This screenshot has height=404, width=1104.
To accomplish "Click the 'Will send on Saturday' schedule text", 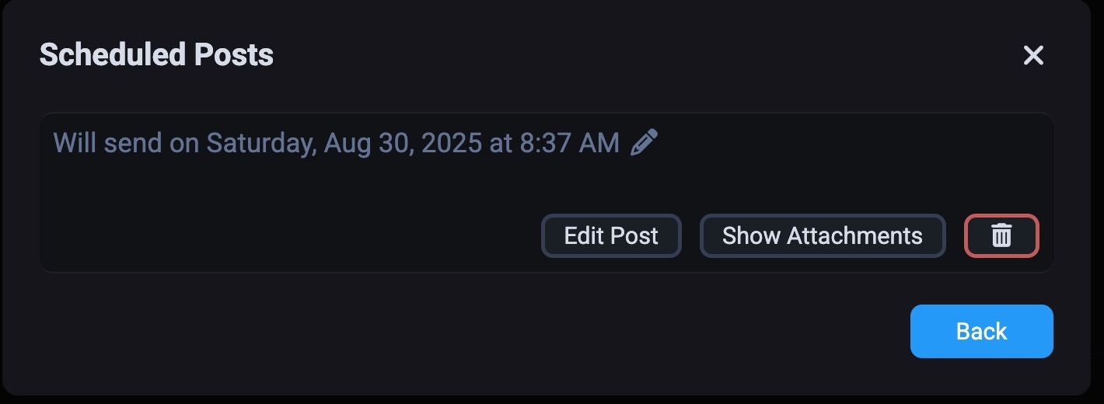I will (336, 143).
